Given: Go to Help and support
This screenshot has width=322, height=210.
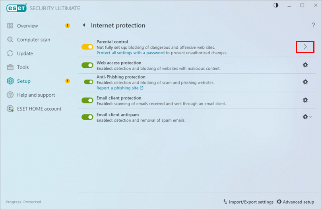Looking at the screenshot, I should (36, 95).
